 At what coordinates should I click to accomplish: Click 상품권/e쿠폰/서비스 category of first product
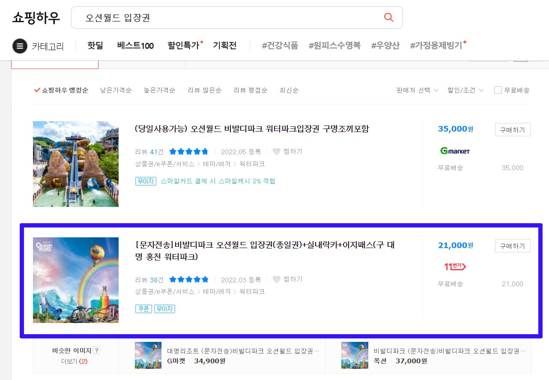[x=164, y=164]
